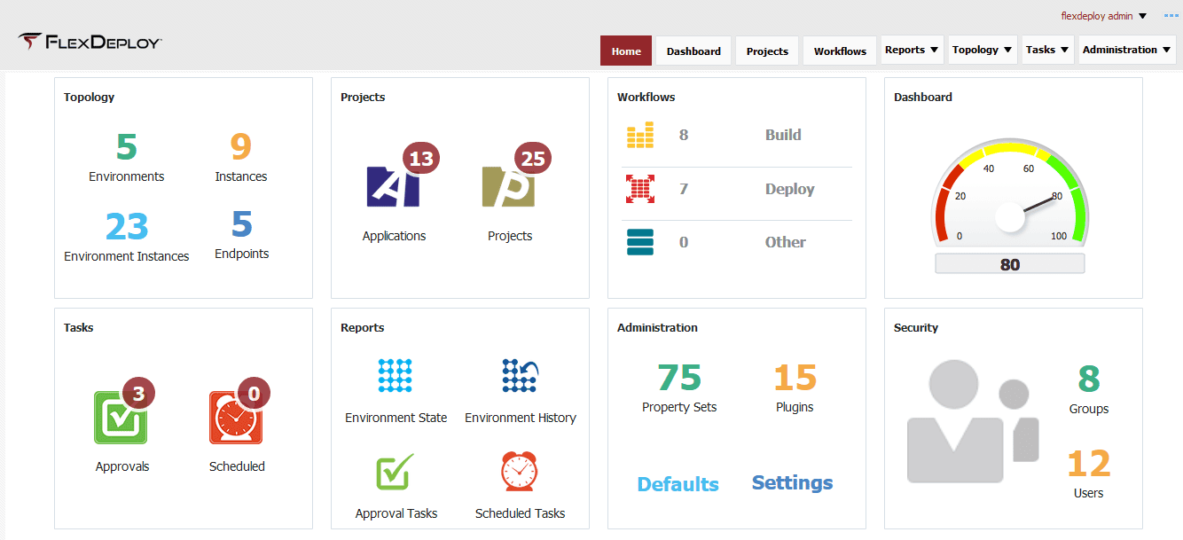Click the Approvals label in Tasks

(x=122, y=466)
